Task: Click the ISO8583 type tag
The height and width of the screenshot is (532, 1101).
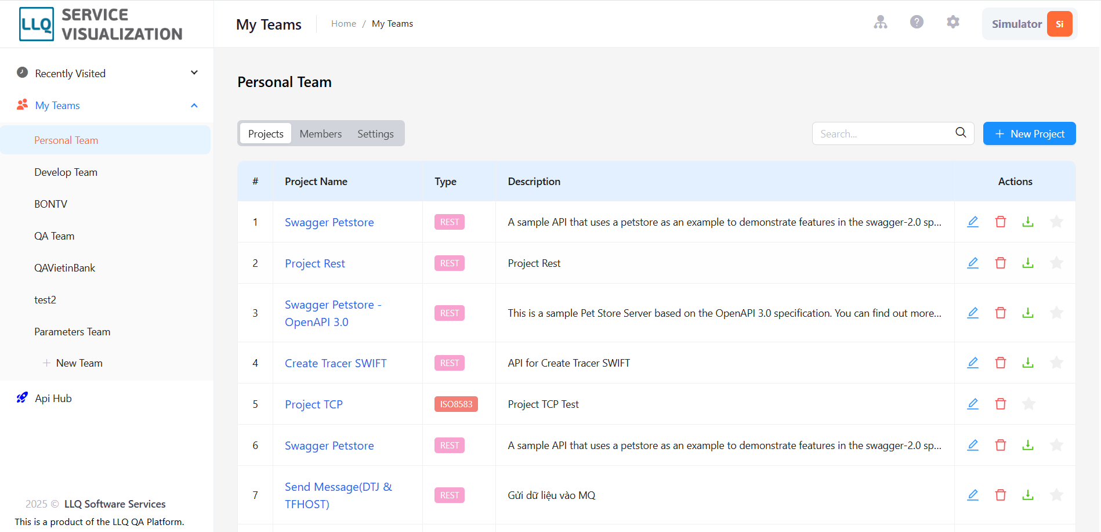Action: tap(456, 404)
